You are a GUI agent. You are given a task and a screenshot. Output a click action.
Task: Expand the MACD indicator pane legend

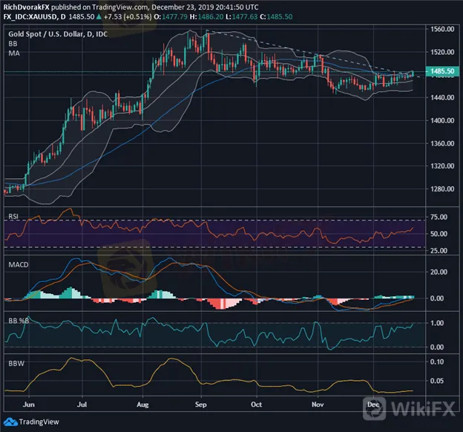pyautogui.click(x=16, y=263)
